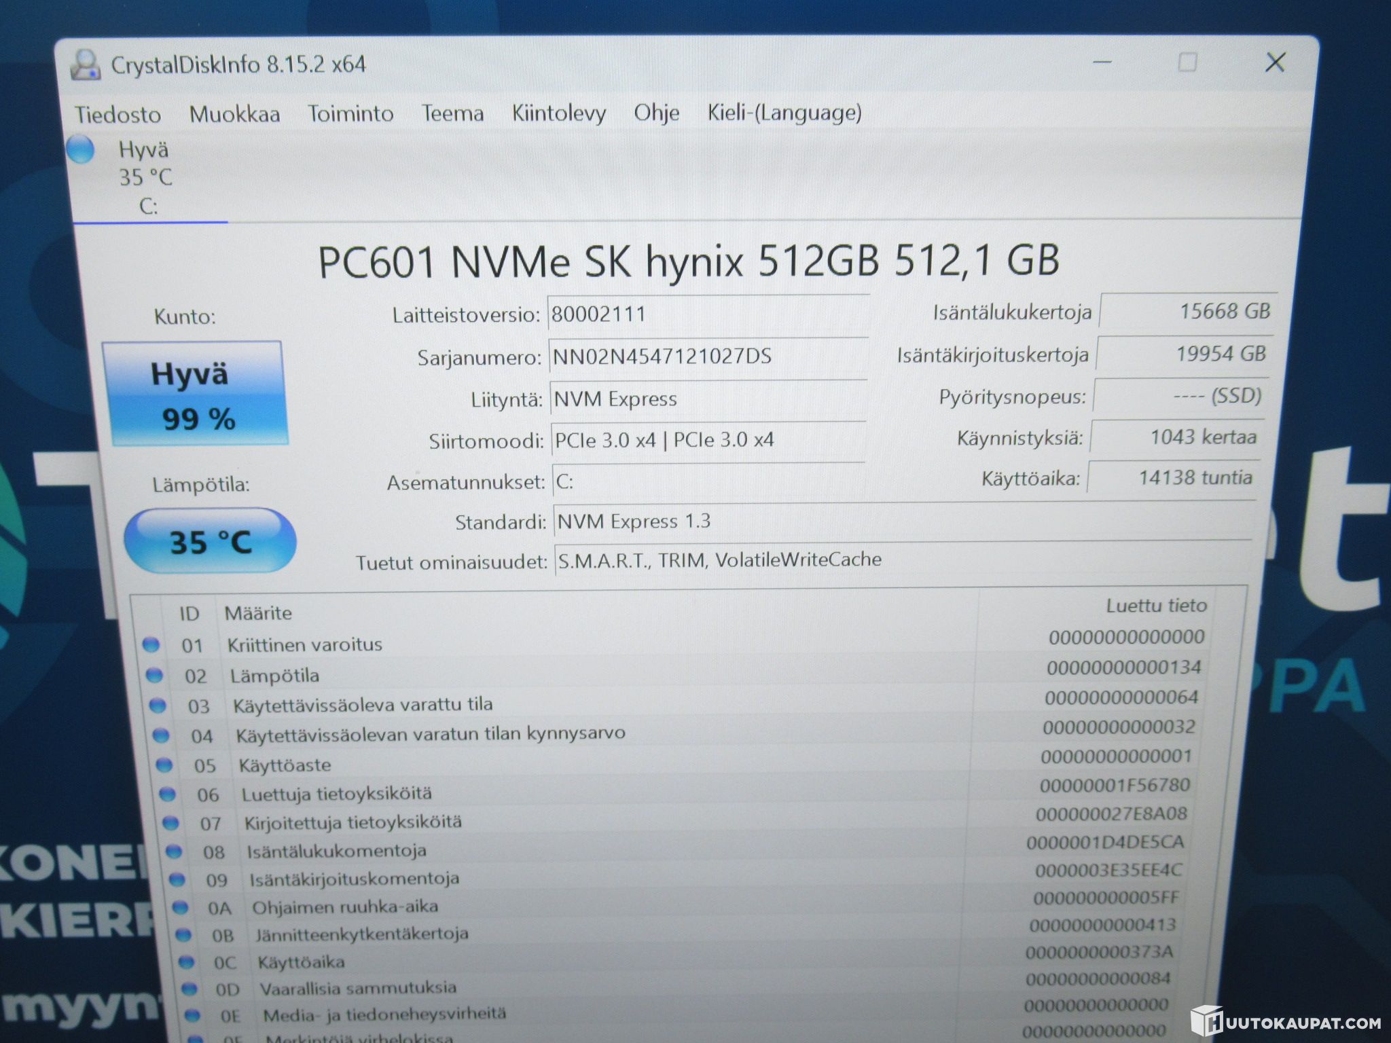
Task: Open the Kieli-(Language) menu
Action: (x=784, y=112)
